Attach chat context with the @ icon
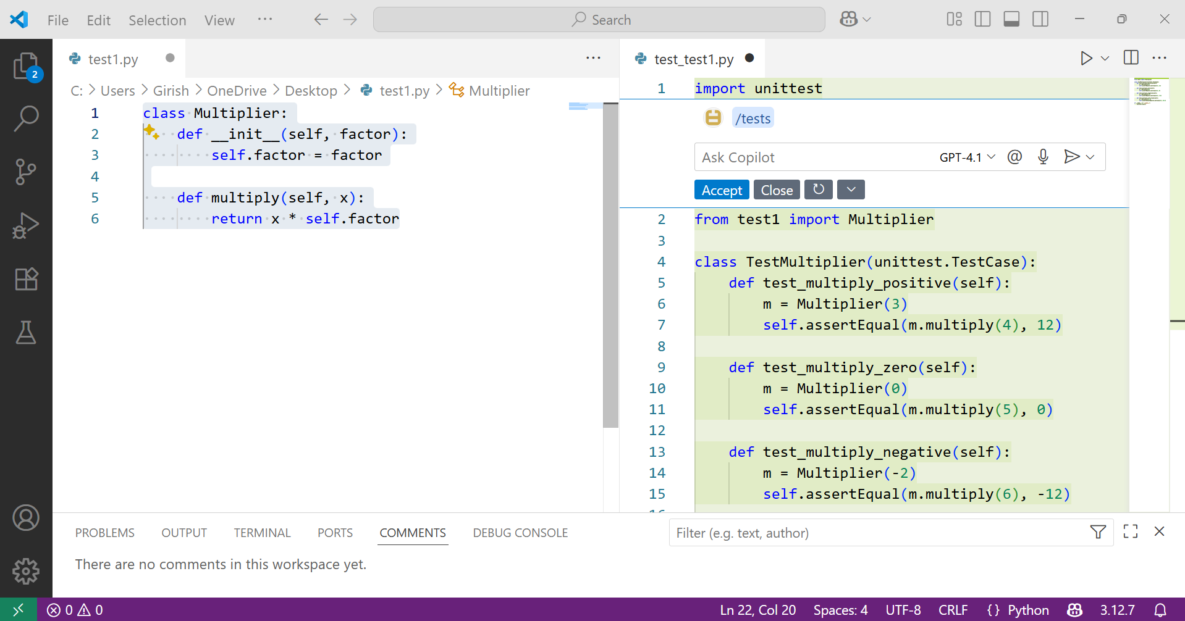This screenshot has width=1185, height=621. tap(1014, 157)
